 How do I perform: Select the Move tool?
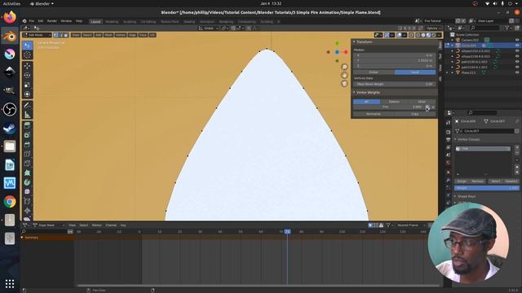tap(27, 66)
